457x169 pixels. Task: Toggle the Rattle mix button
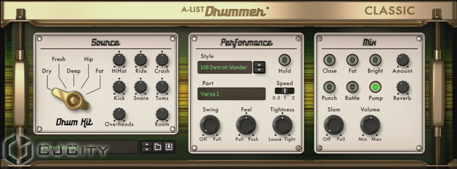tap(352, 87)
